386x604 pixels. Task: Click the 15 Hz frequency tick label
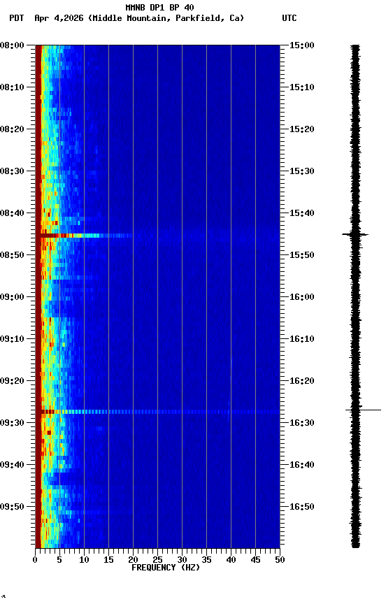tap(108, 560)
